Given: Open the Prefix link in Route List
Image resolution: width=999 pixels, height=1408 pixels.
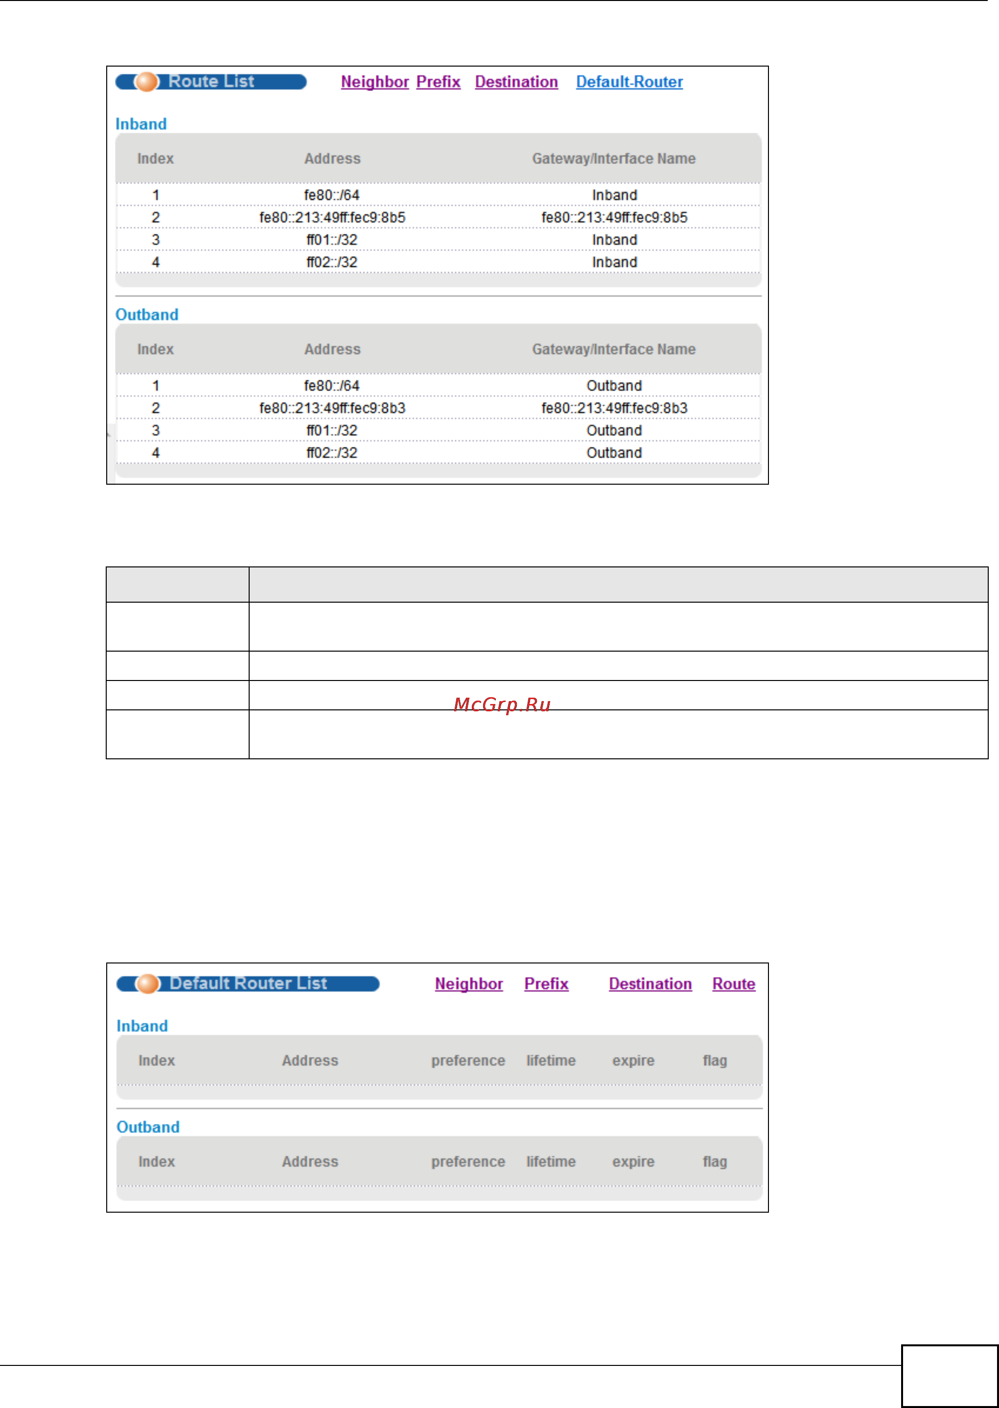Looking at the screenshot, I should (438, 82).
